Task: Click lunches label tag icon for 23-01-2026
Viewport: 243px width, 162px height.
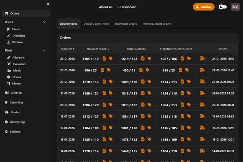Action: [x=149, y=70]
